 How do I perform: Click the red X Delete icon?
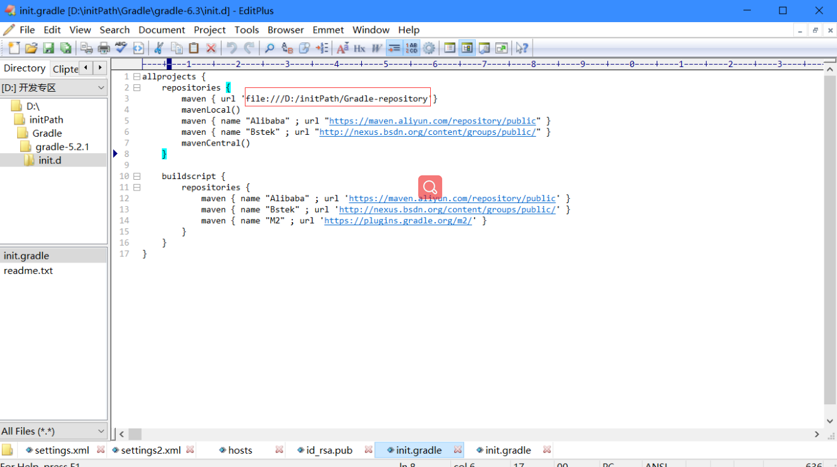pyautogui.click(x=211, y=48)
